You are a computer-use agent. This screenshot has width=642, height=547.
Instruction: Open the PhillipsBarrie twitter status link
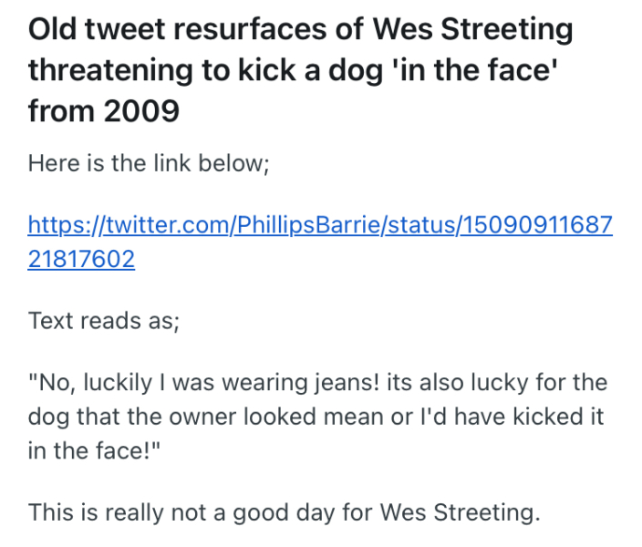tap(319, 224)
